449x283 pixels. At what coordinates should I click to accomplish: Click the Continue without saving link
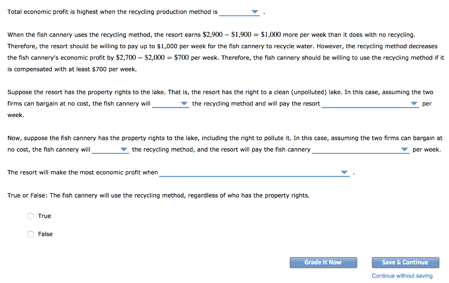click(402, 276)
